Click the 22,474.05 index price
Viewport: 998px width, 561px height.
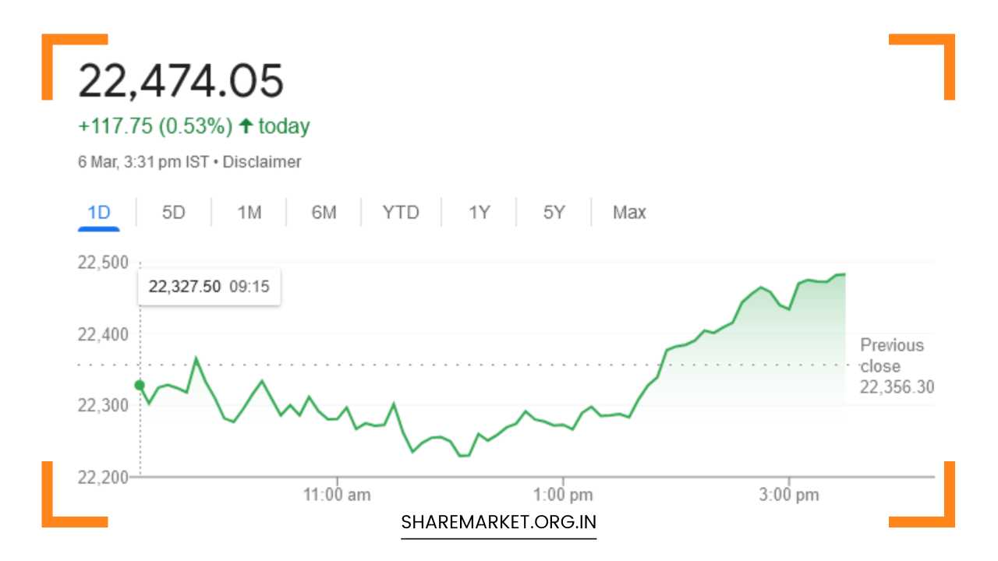pos(182,77)
